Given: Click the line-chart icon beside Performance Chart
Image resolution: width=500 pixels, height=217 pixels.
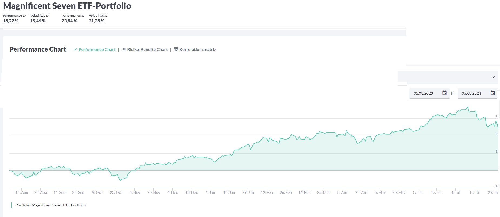Looking at the screenshot, I should coord(75,49).
